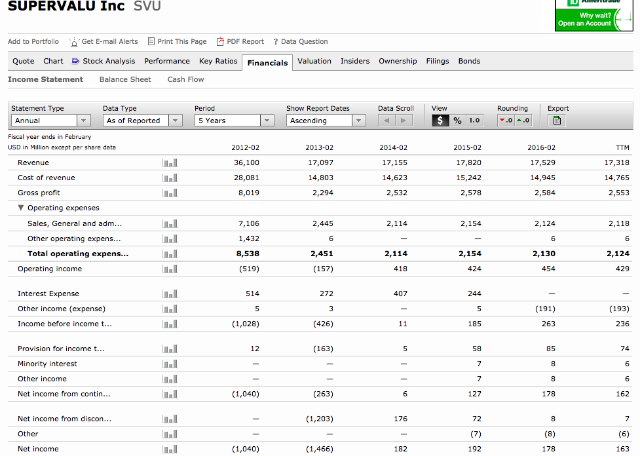Open Gross profit chart icon
Image resolution: width=640 pixels, height=456 pixels.
170,193
